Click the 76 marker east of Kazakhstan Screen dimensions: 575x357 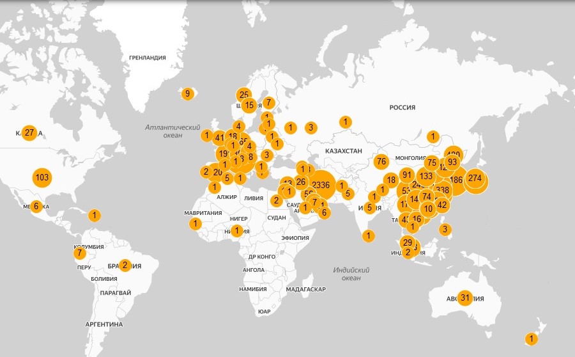(381, 161)
